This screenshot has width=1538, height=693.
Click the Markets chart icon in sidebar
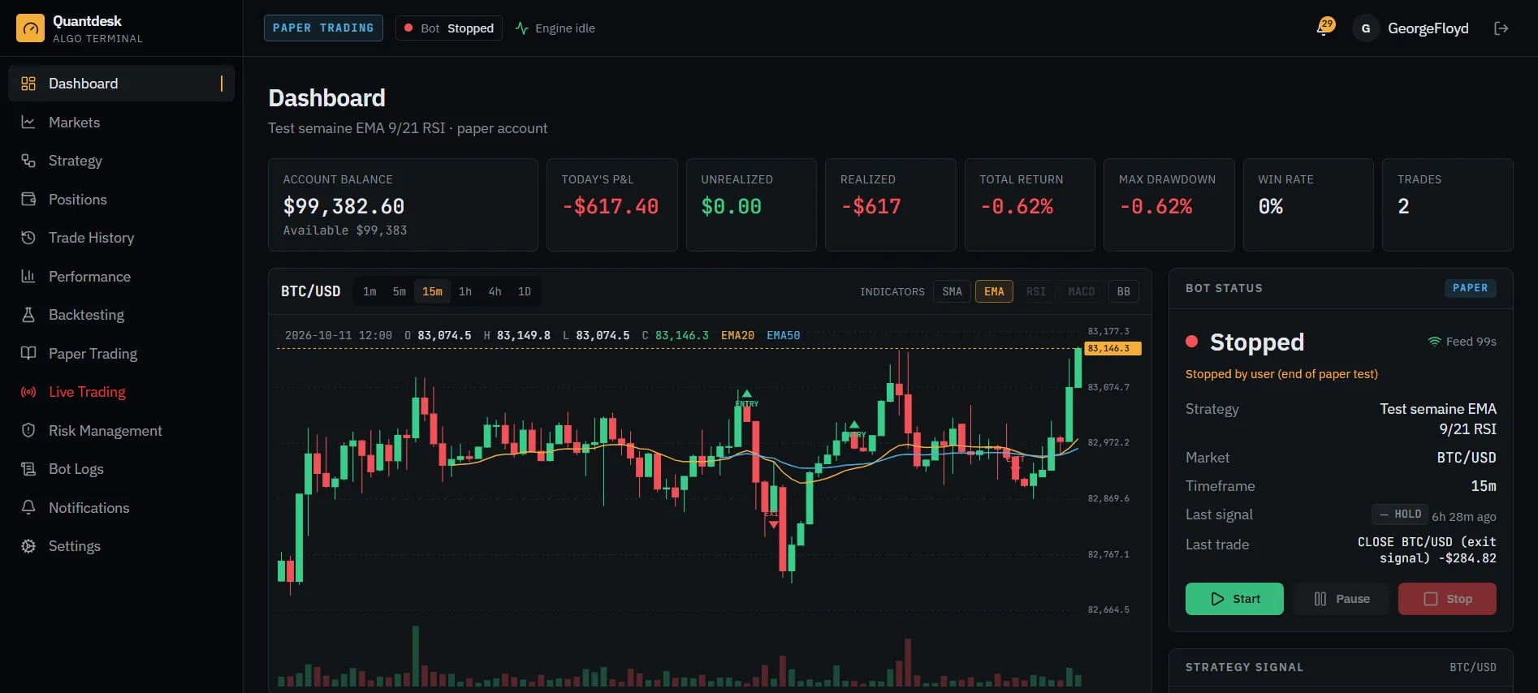(28, 123)
